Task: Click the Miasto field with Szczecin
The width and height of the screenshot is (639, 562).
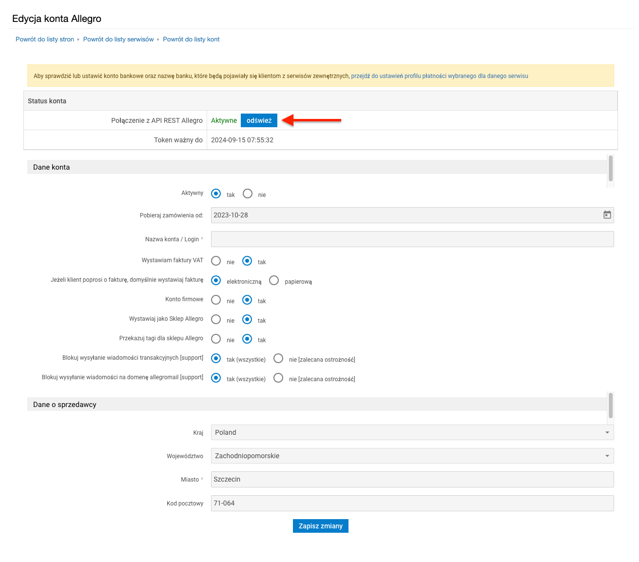Action: click(412, 479)
